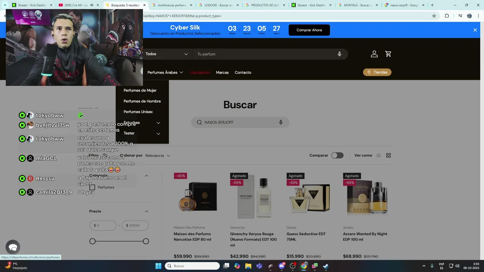Open the chat bubble widget

coord(13,247)
